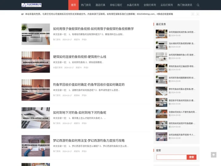Click thumbnail of 硬饵如何连接钓鱼钩 article

pyautogui.click(x=36, y=62)
